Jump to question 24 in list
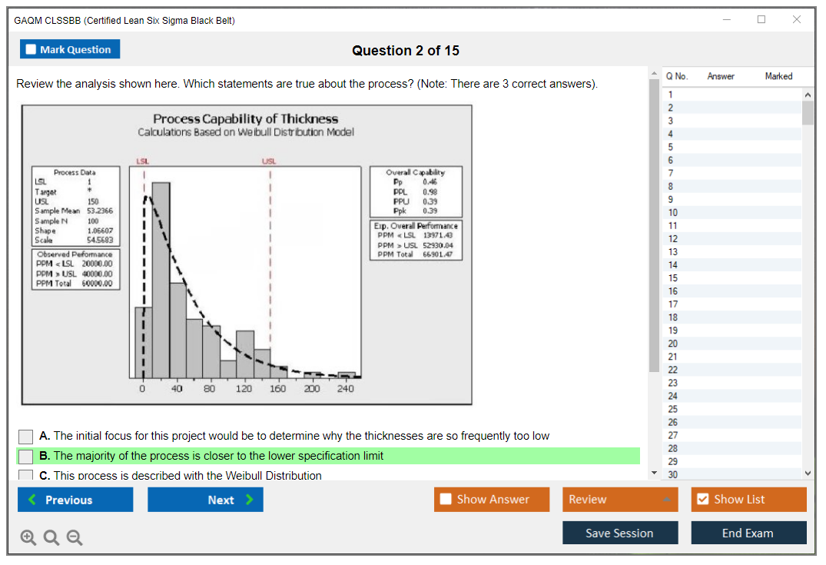Viewport: 826px width, 565px height. click(x=673, y=396)
